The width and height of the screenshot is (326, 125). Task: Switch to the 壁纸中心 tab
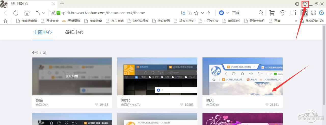pyautogui.click(x=74, y=32)
